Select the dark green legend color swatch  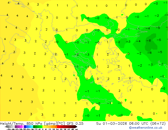point(34,127)
